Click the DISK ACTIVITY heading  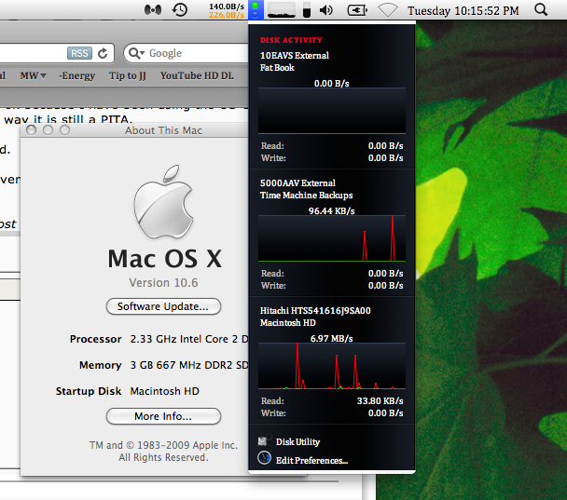[x=291, y=40]
